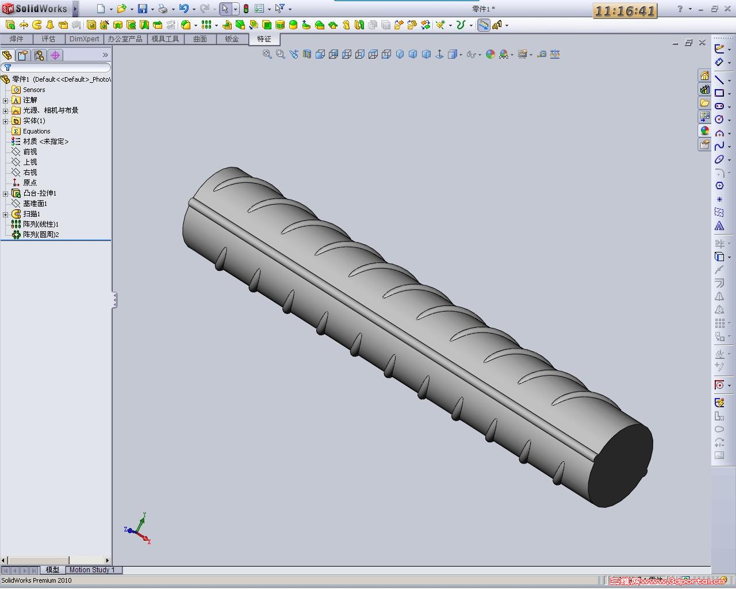Open the SolidWorks Resources home tab

click(704, 76)
